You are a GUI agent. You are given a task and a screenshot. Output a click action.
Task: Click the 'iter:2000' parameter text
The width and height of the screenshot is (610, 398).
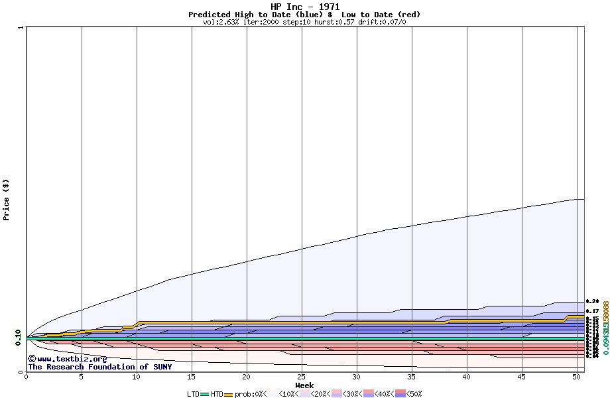coord(261,22)
